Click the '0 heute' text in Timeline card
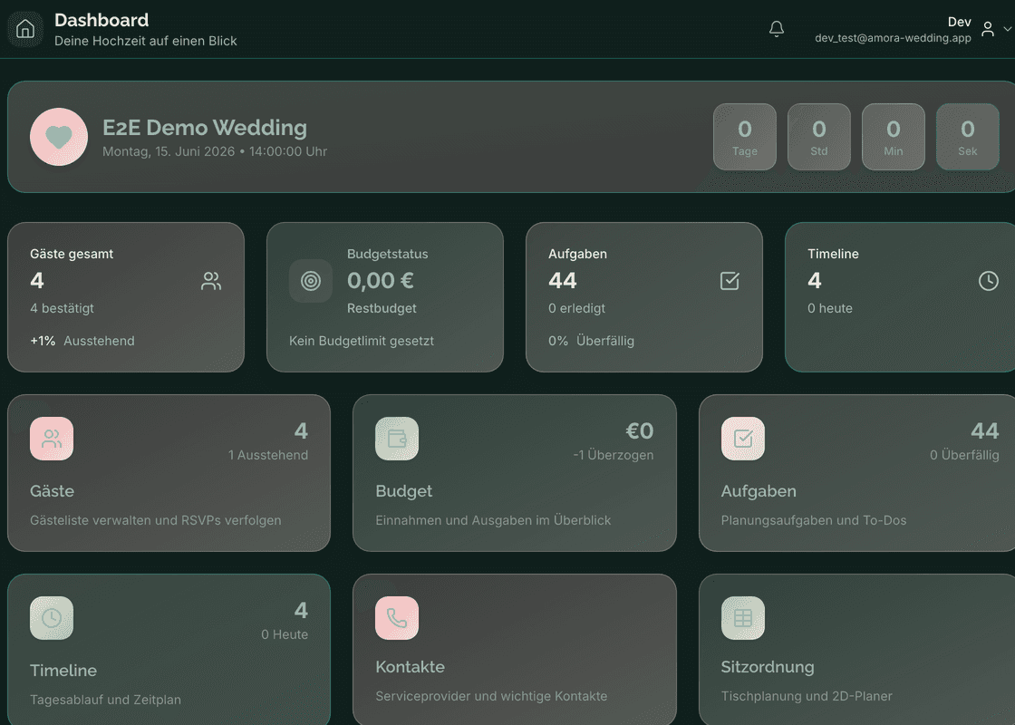This screenshot has width=1015, height=725. (830, 308)
